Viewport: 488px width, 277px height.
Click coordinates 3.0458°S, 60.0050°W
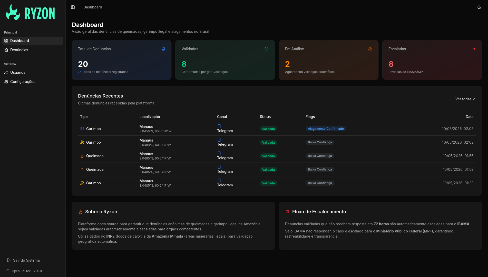coord(155,131)
